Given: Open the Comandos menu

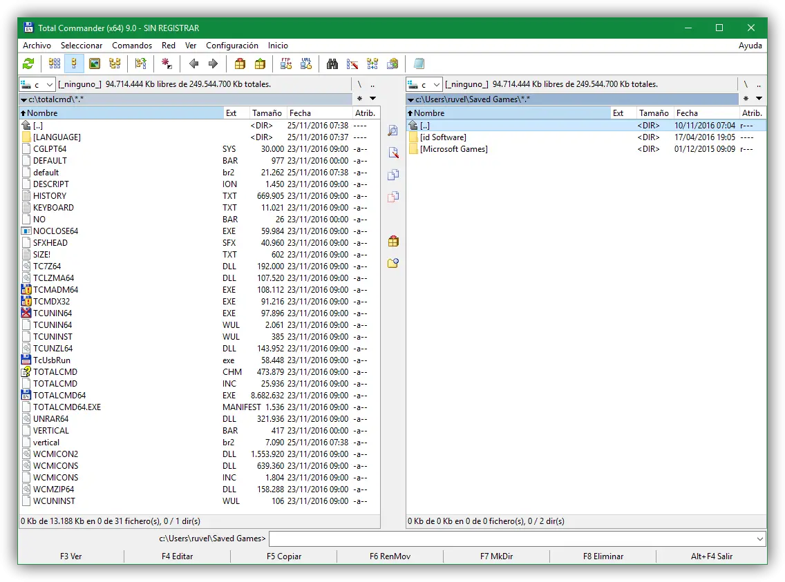Looking at the screenshot, I should click(x=132, y=46).
